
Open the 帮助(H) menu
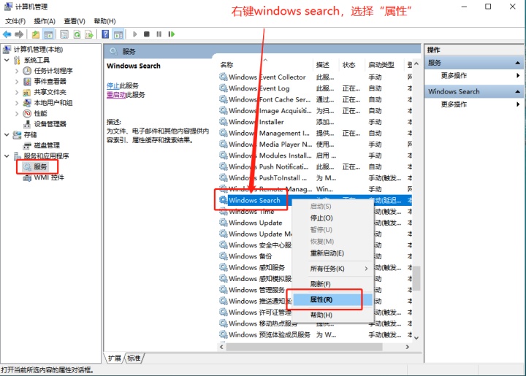pos(104,21)
